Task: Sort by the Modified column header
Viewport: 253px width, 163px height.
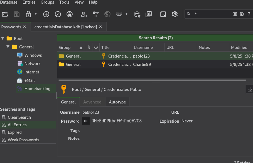Action: coord(241,47)
